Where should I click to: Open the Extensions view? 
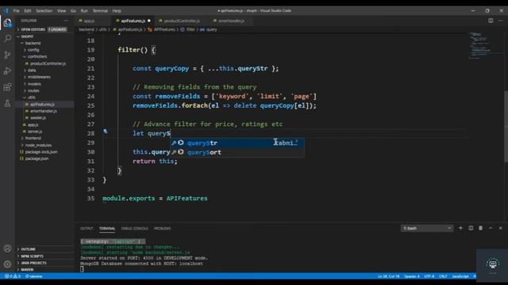coord(7,87)
